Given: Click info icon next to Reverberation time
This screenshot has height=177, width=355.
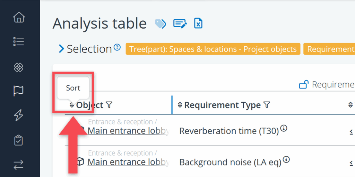Looking at the screenshot, I should [284, 129].
